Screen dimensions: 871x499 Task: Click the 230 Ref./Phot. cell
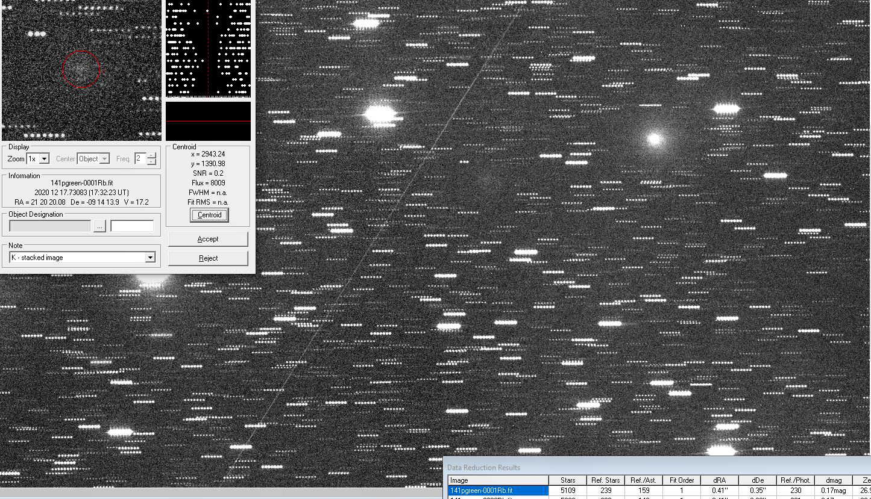(796, 491)
